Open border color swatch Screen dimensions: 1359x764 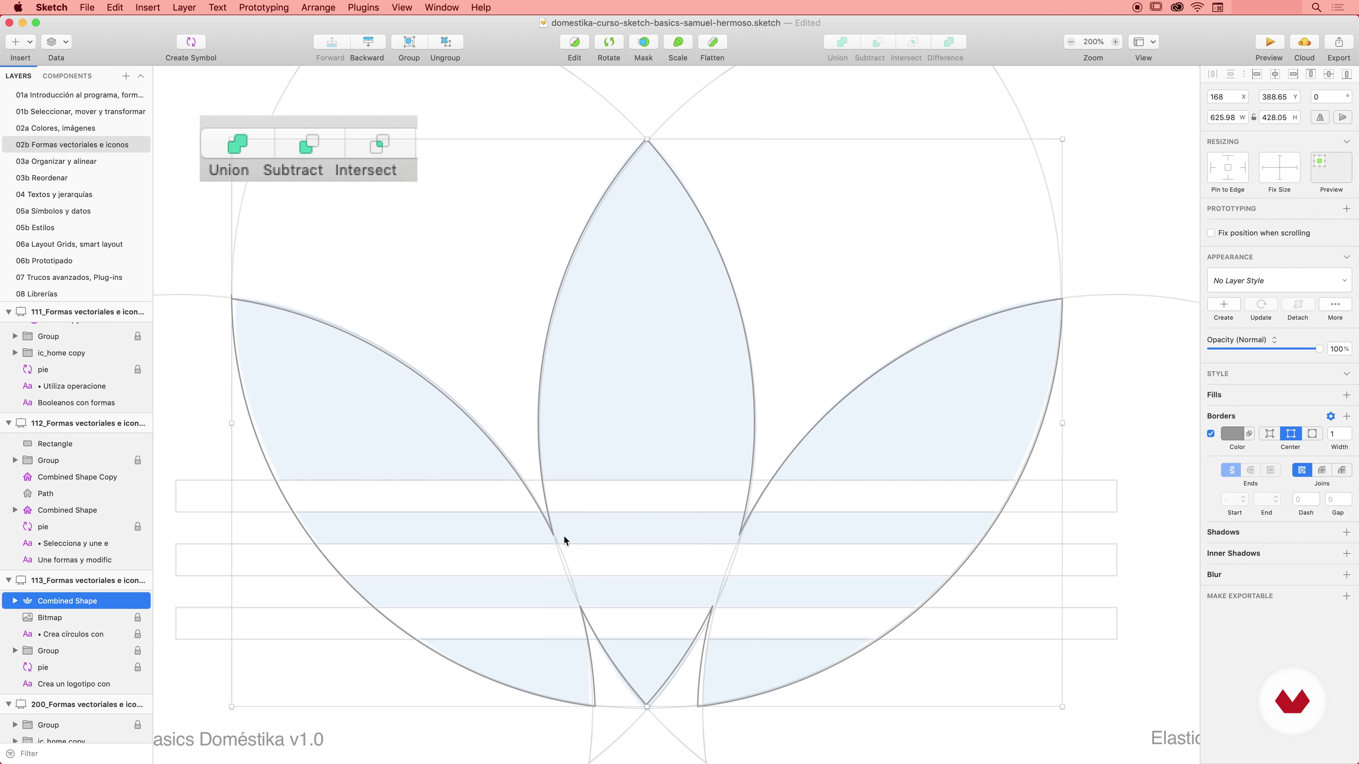[x=1232, y=433]
